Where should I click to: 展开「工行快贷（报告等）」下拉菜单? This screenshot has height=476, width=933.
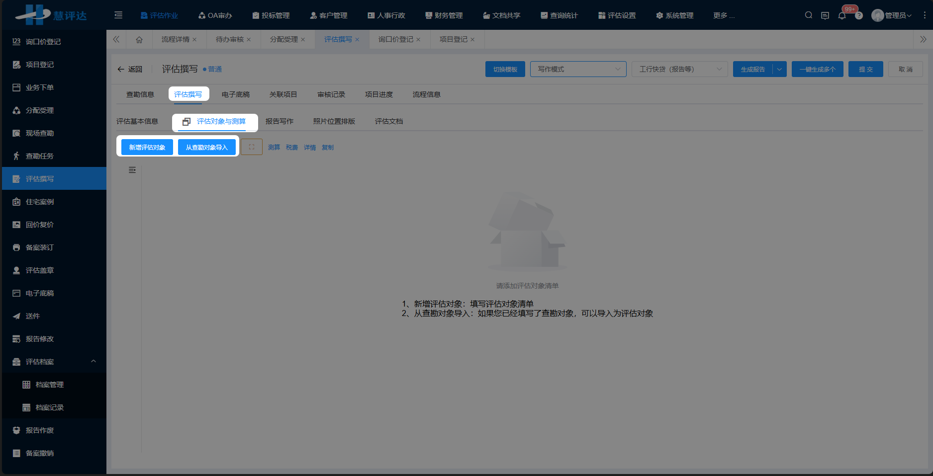click(679, 69)
